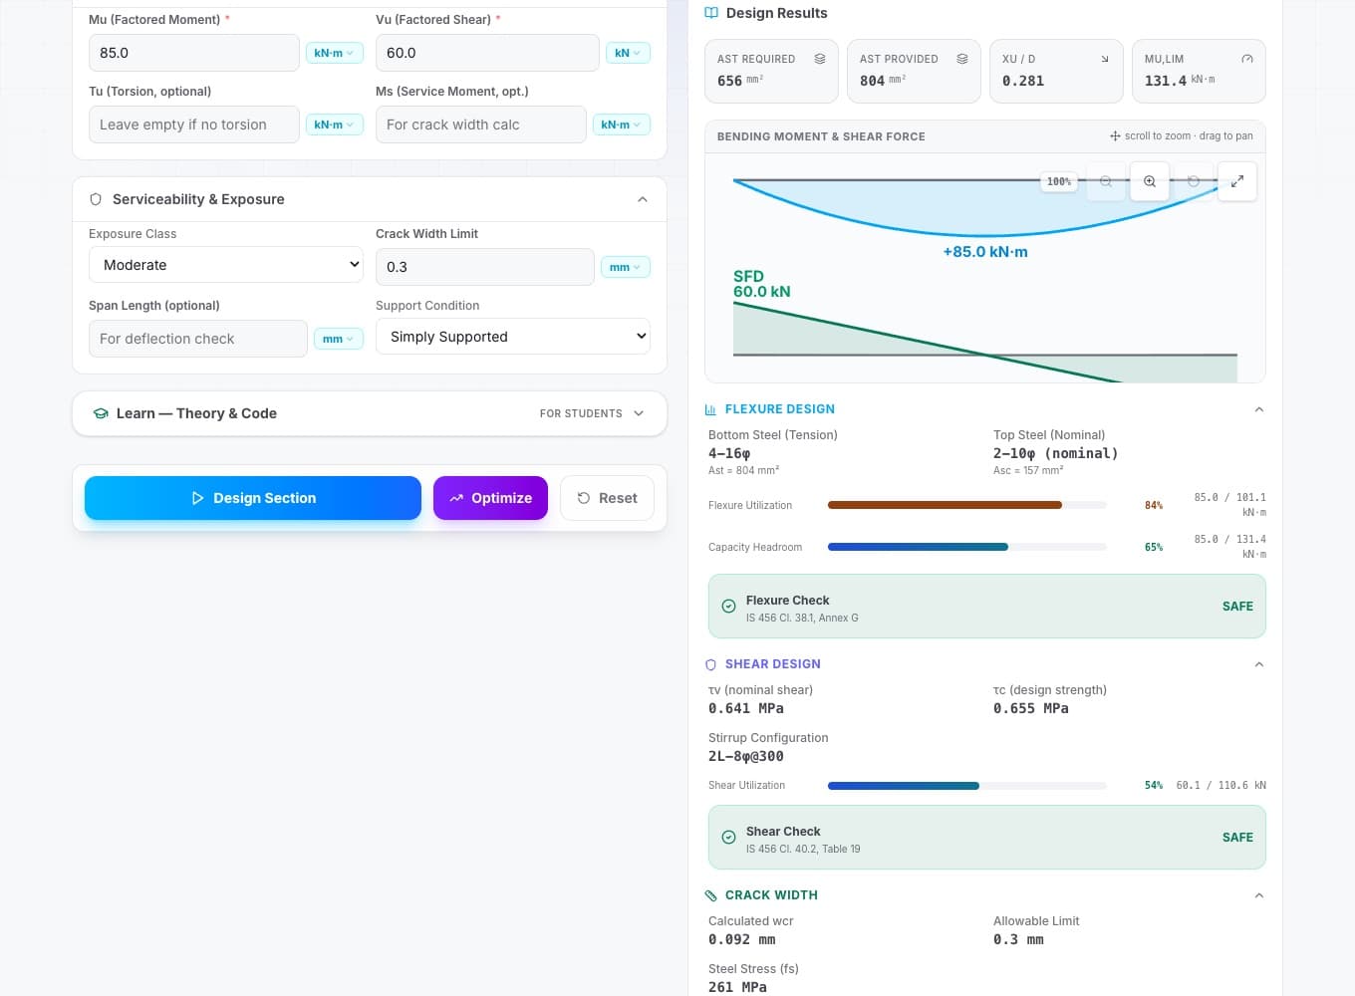Click the Tu Torsion input field

(x=194, y=124)
